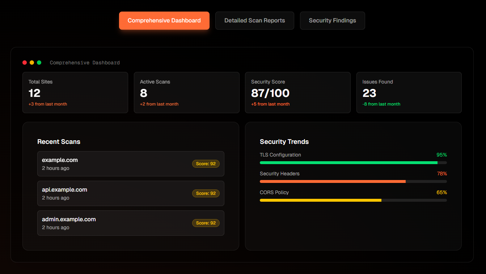This screenshot has height=274, width=486.
Task: Click the green traffic light dot
Action: point(39,62)
